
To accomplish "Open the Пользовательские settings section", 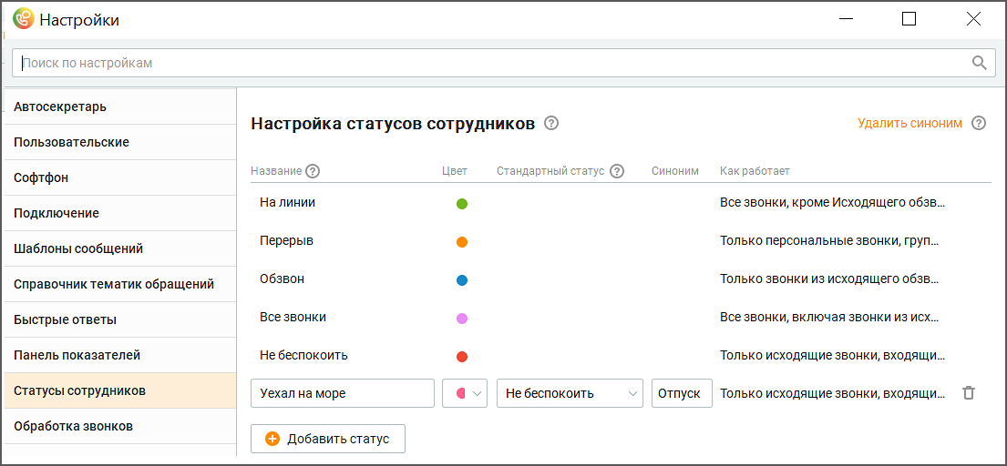I will (x=120, y=142).
